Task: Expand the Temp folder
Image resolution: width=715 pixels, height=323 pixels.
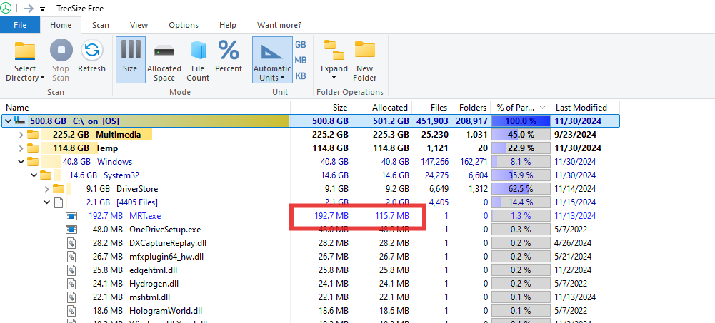Action: 21,148
